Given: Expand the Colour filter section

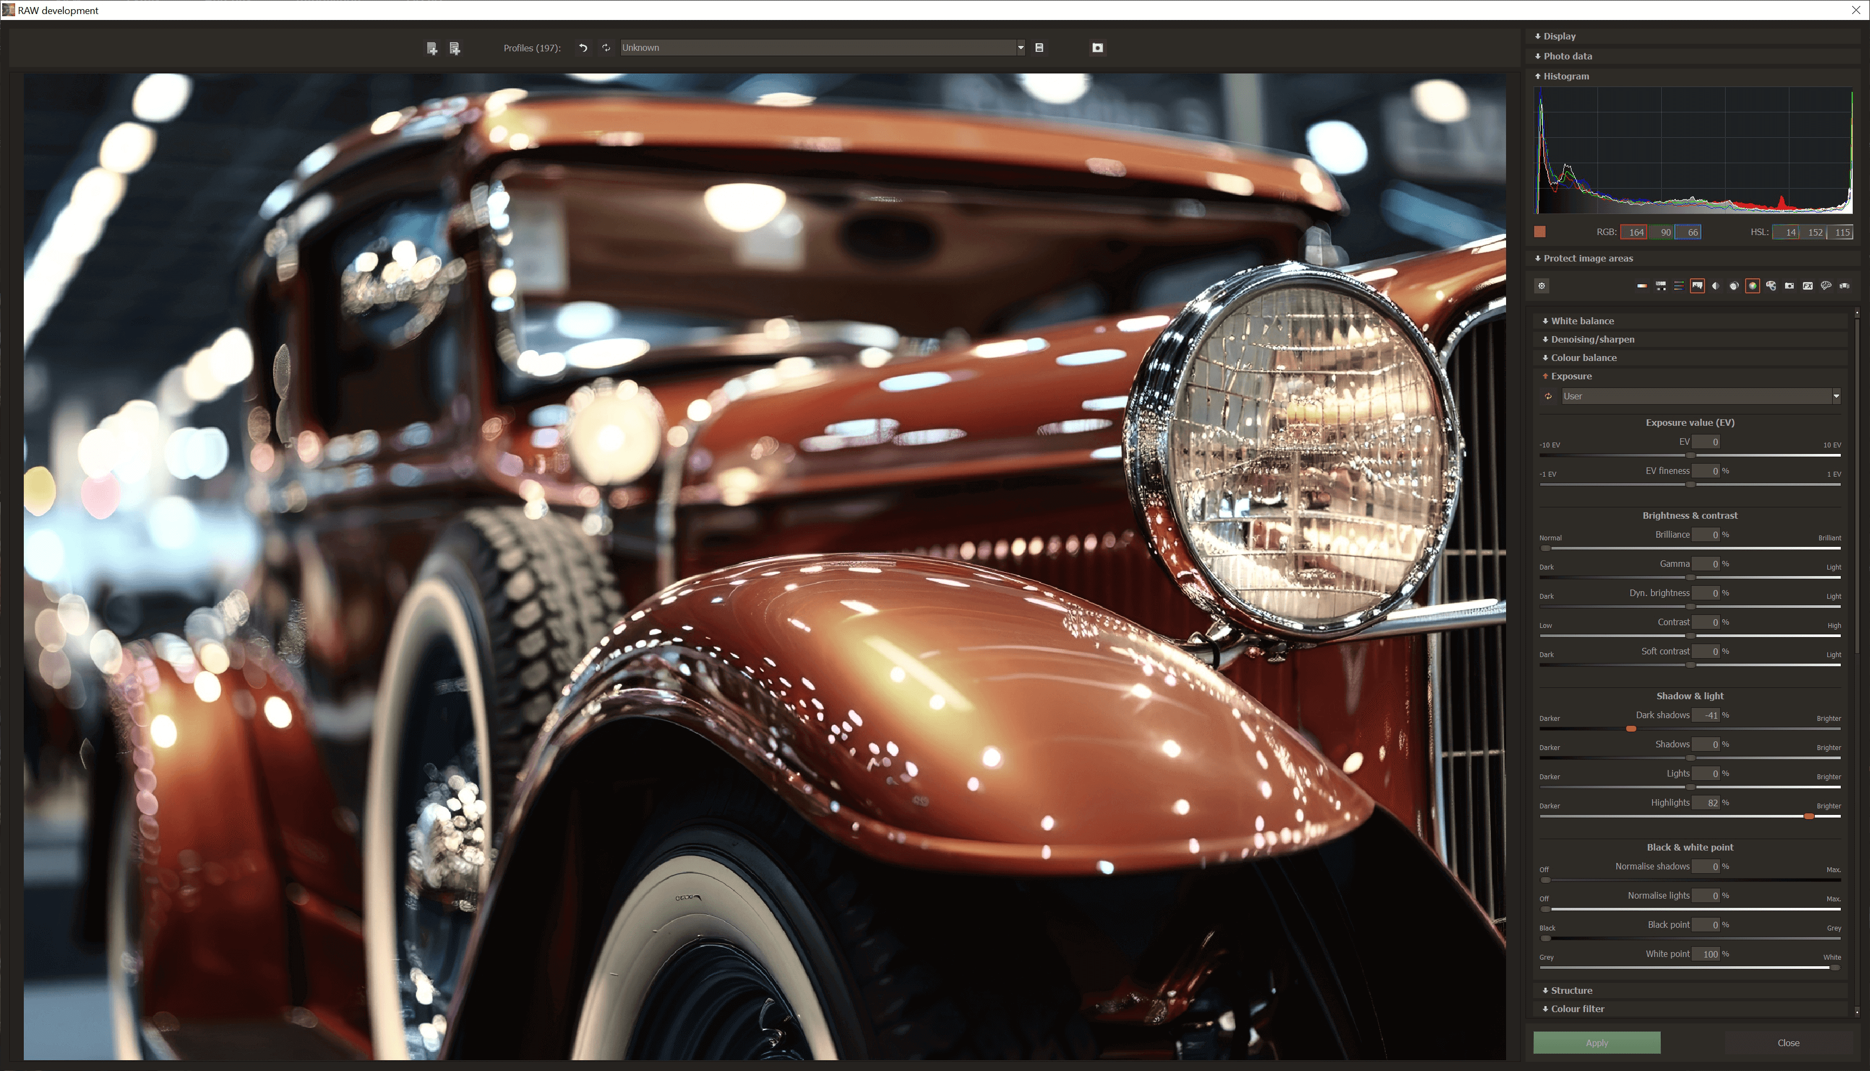Looking at the screenshot, I should tap(1577, 1008).
